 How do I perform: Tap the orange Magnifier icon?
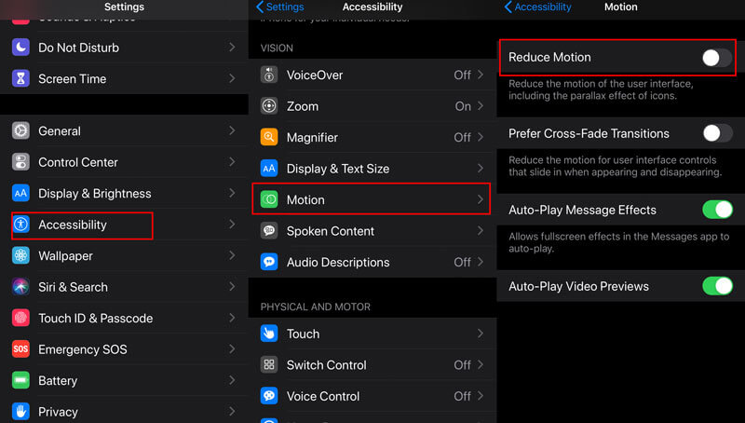(x=269, y=137)
